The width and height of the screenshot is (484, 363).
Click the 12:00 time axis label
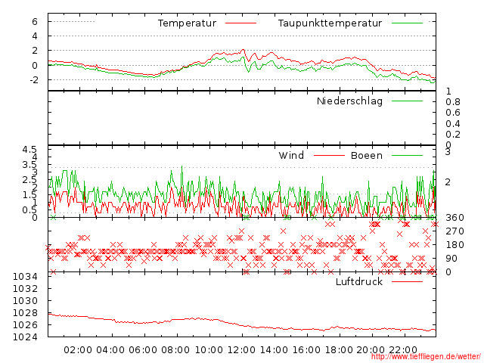(x=241, y=350)
